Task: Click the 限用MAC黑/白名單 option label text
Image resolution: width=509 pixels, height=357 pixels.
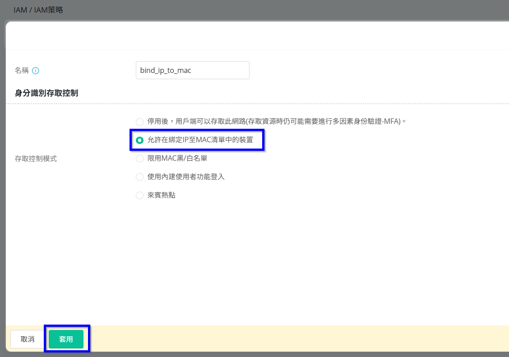Action: click(x=177, y=158)
